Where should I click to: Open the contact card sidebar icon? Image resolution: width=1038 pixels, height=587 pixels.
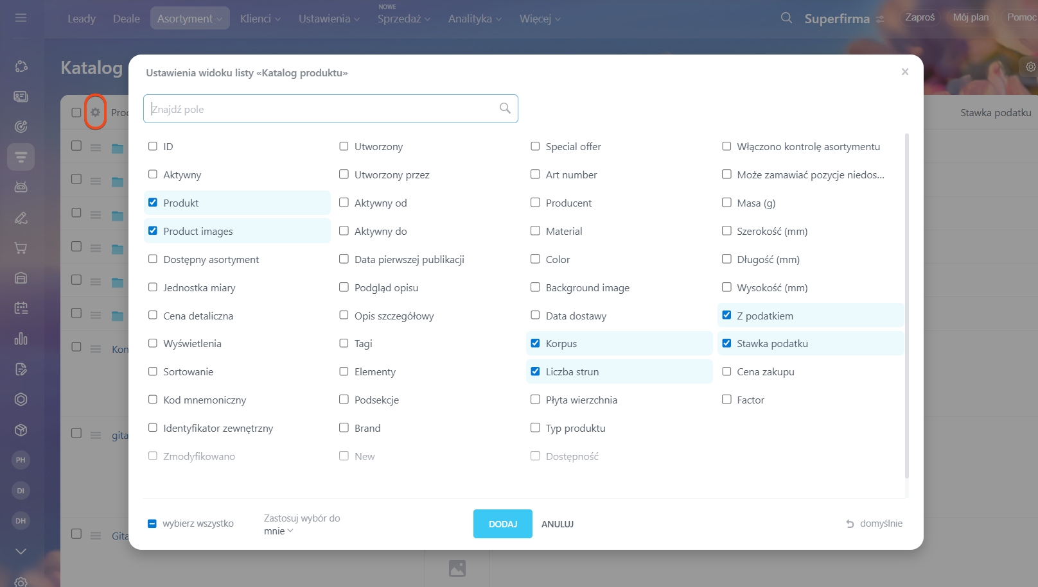(21, 96)
